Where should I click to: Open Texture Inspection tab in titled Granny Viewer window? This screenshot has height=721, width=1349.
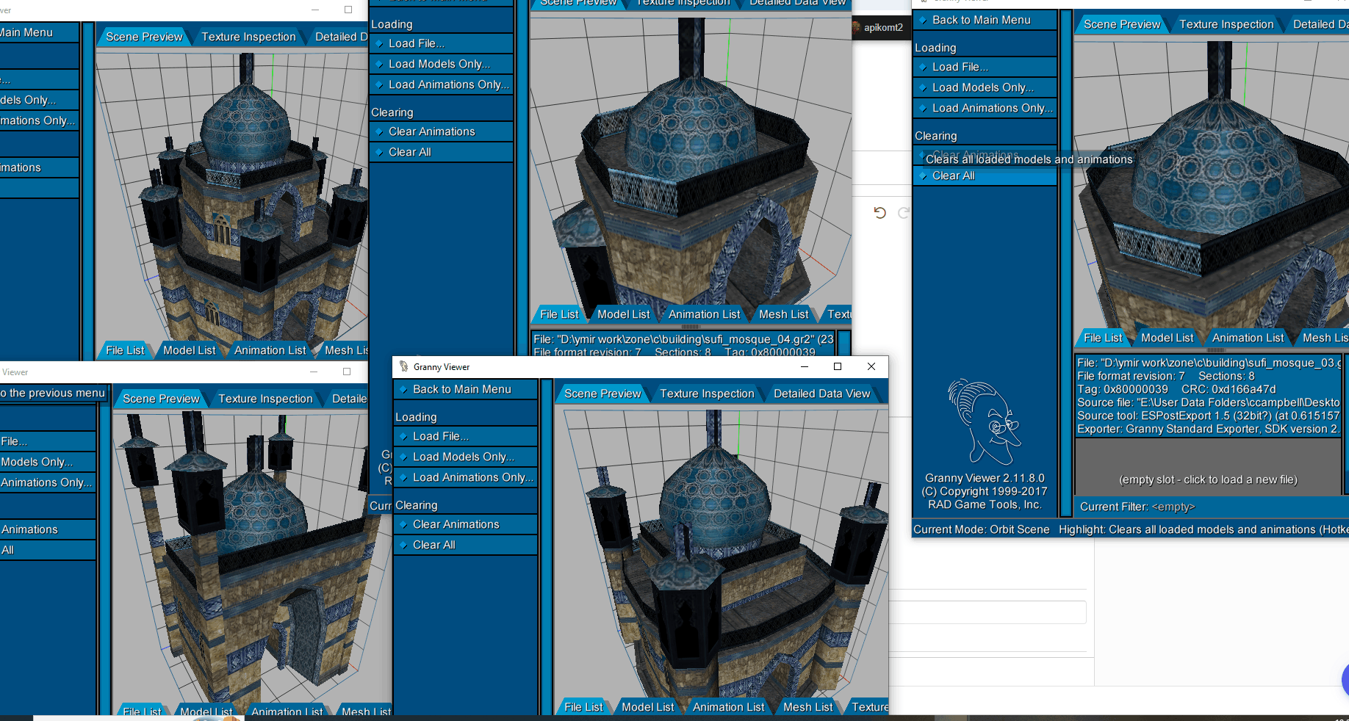tap(707, 394)
